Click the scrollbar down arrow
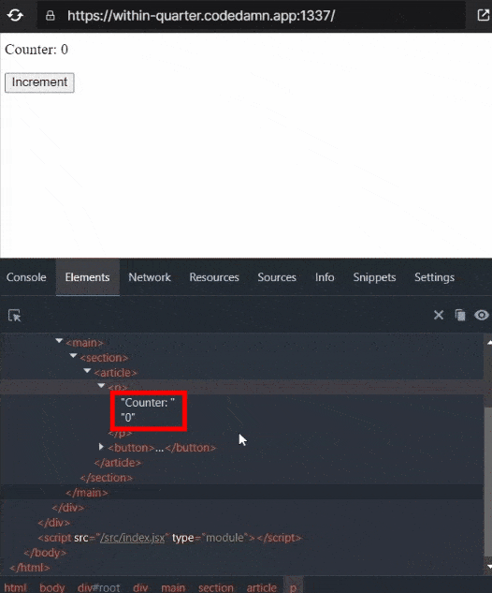The height and width of the screenshot is (593, 492). click(x=489, y=567)
